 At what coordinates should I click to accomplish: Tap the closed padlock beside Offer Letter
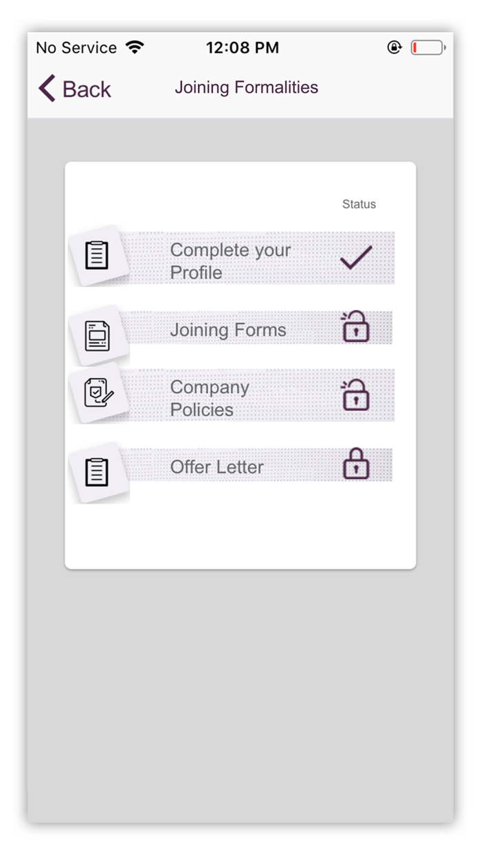pyautogui.click(x=356, y=464)
